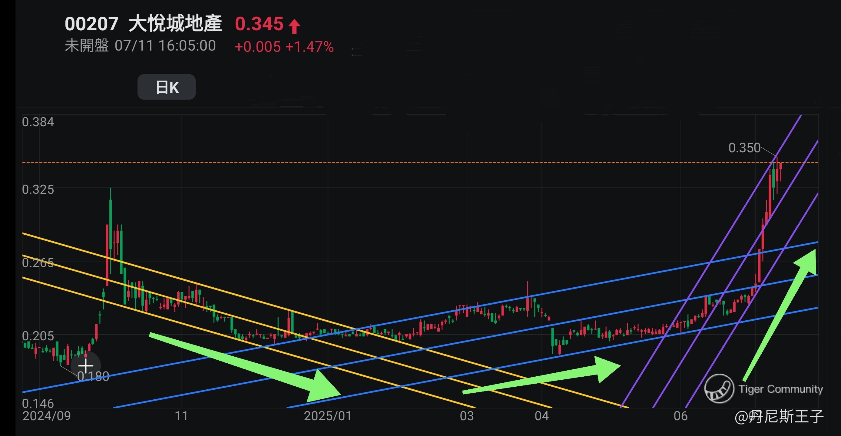Image resolution: width=841 pixels, height=436 pixels.
Task: Click the 2024/09 date axis label
Action: click(46, 416)
